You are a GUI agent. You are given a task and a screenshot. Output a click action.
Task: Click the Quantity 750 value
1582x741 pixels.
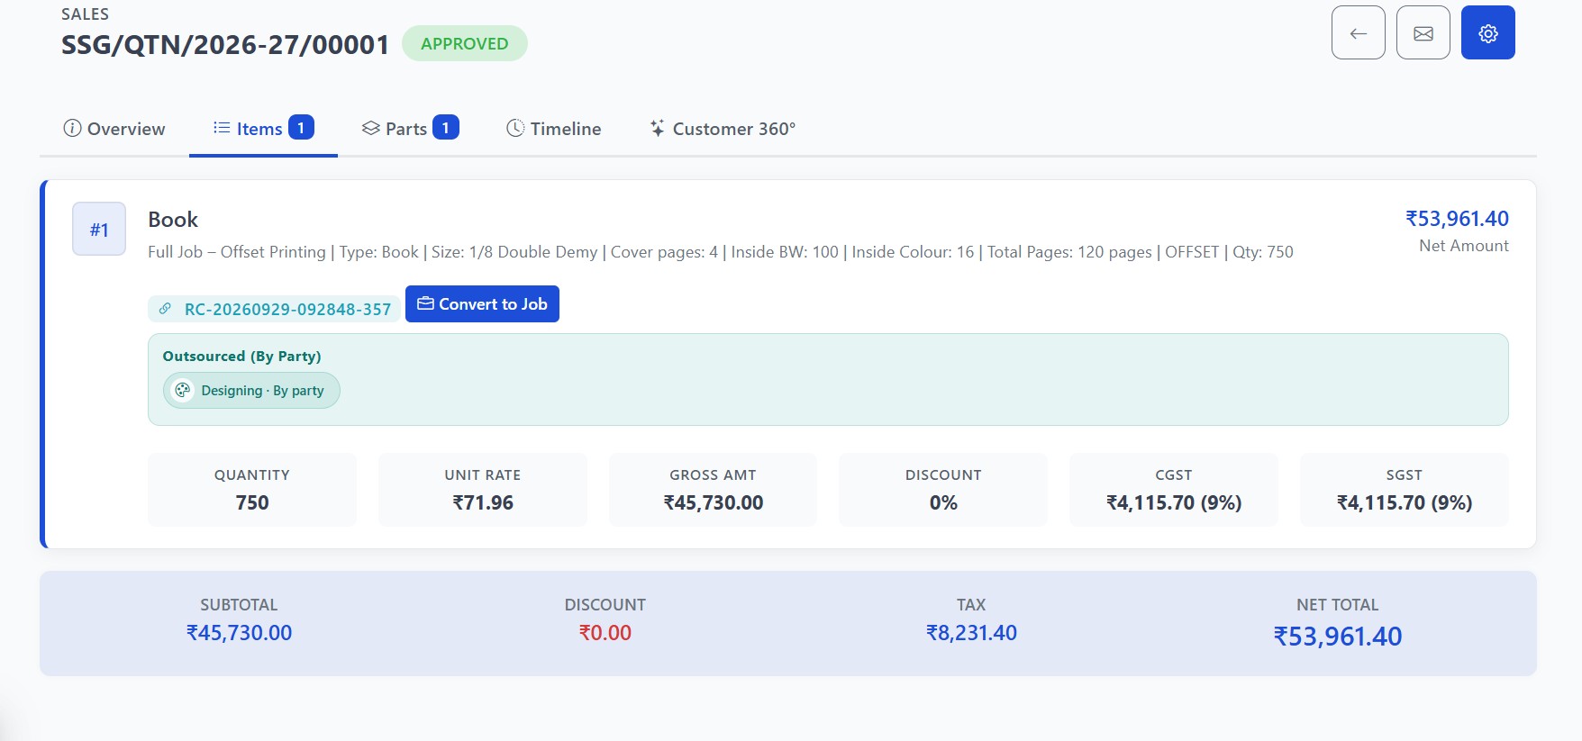[x=252, y=502]
